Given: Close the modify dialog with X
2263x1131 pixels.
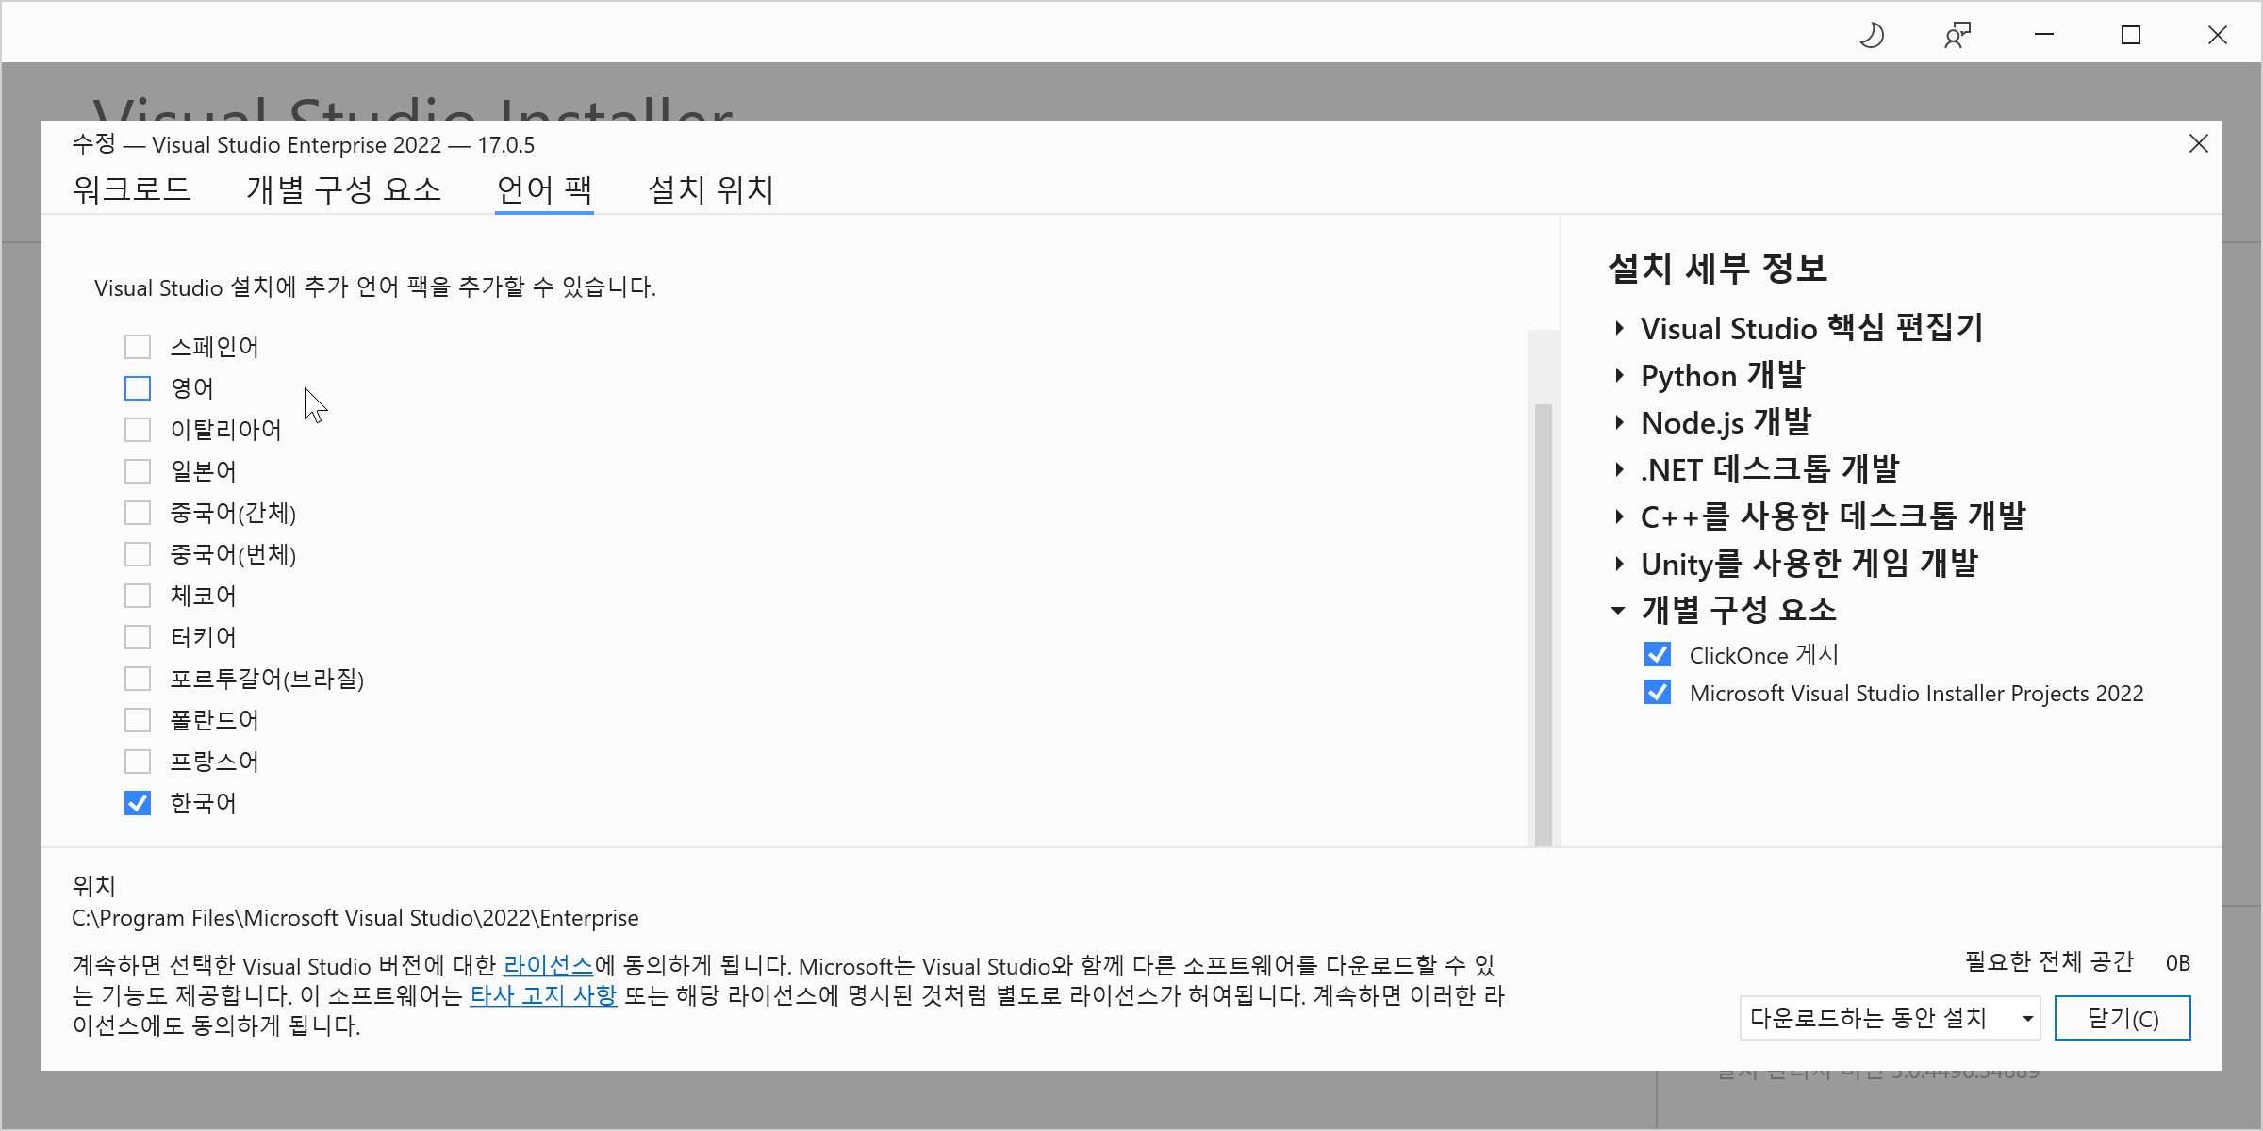Looking at the screenshot, I should point(2198,143).
